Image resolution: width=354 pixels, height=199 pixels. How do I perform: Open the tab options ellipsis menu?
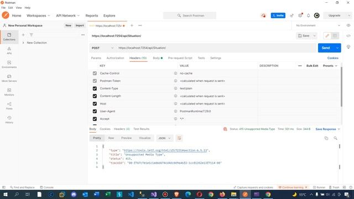click(140, 25)
